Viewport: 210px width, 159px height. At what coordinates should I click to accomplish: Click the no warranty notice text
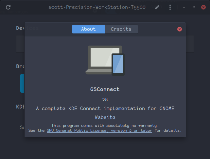coord(105,126)
